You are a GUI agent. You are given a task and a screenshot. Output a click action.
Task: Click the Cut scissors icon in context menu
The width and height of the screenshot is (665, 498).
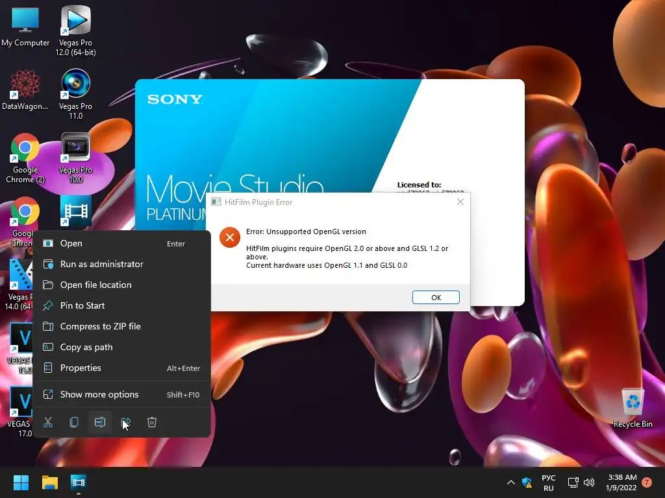pos(48,422)
